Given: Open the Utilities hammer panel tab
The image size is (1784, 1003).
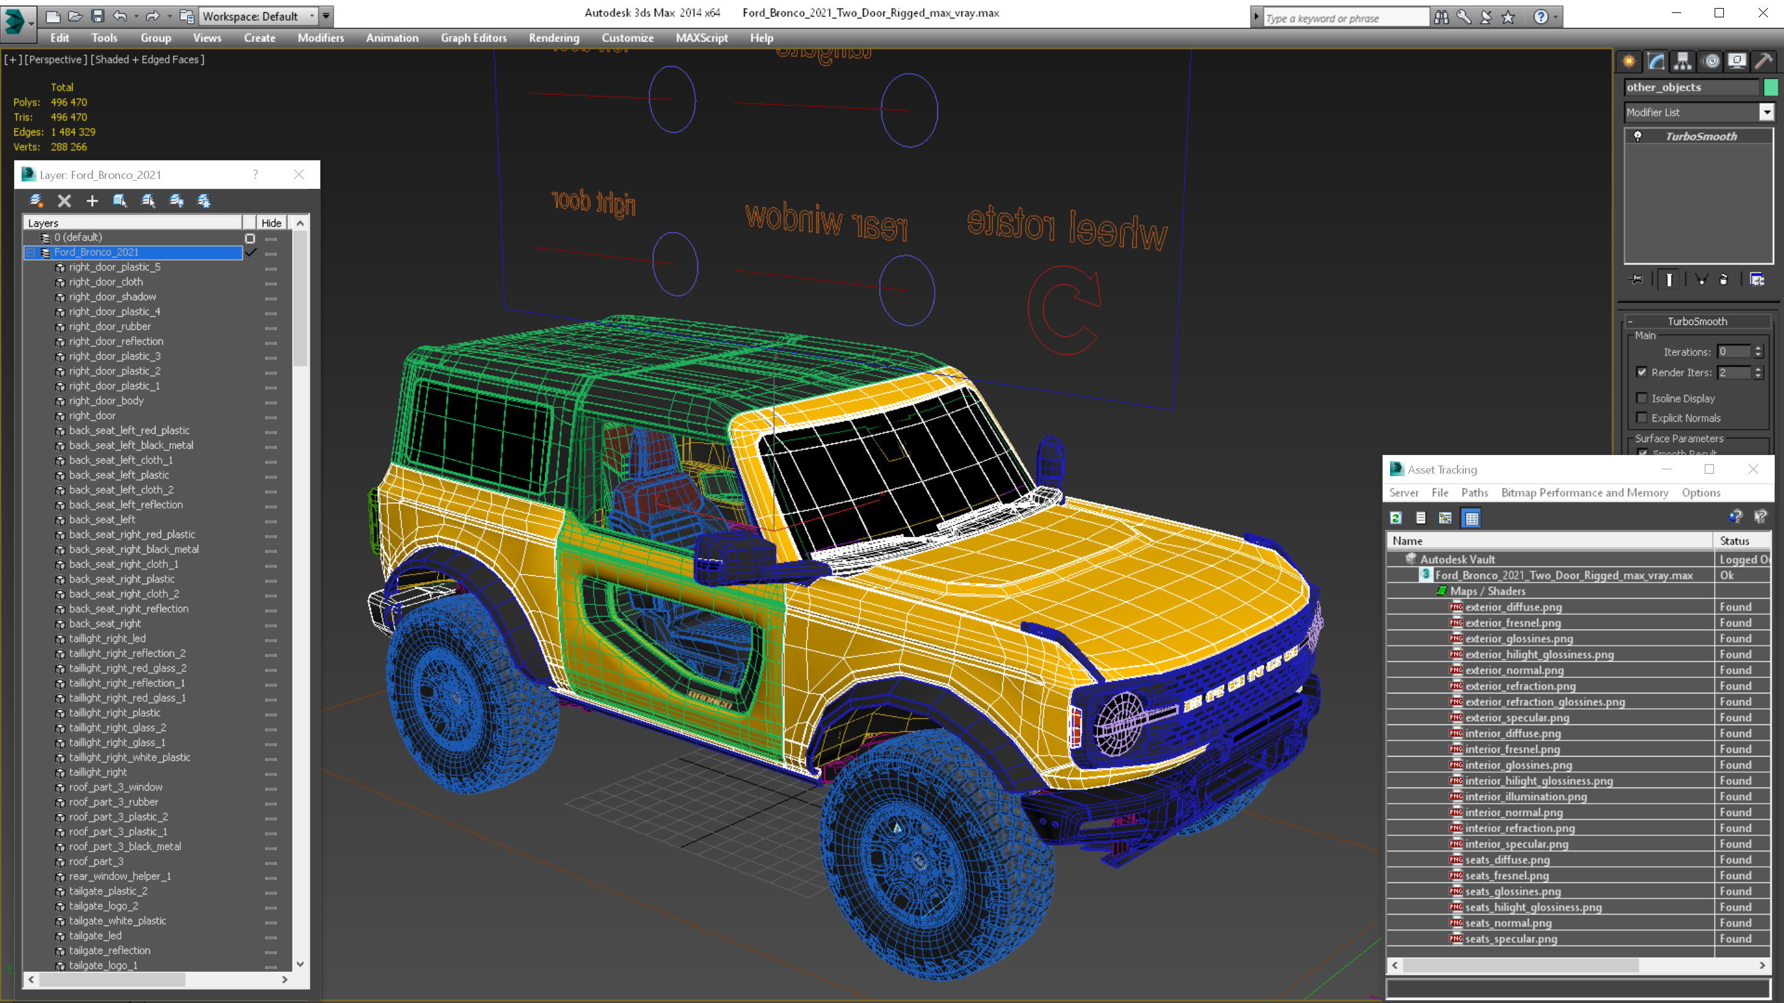Looking at the screenshot, I should 1764,62.
